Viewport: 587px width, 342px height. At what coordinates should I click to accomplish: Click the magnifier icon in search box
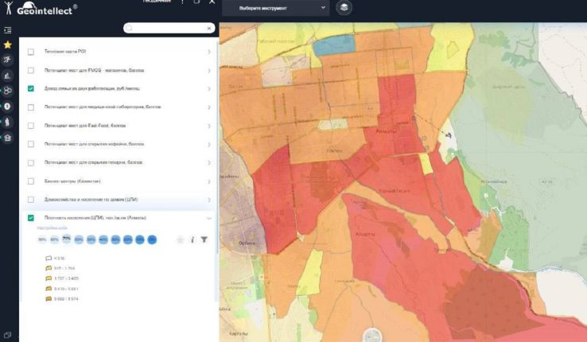click(x=129, y=28)
